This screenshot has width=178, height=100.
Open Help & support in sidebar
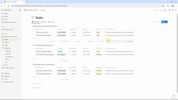click(9, 82)
